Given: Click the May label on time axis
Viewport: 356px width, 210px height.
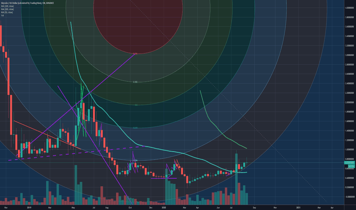Looking at the screenshot, I should click(73, 207).
